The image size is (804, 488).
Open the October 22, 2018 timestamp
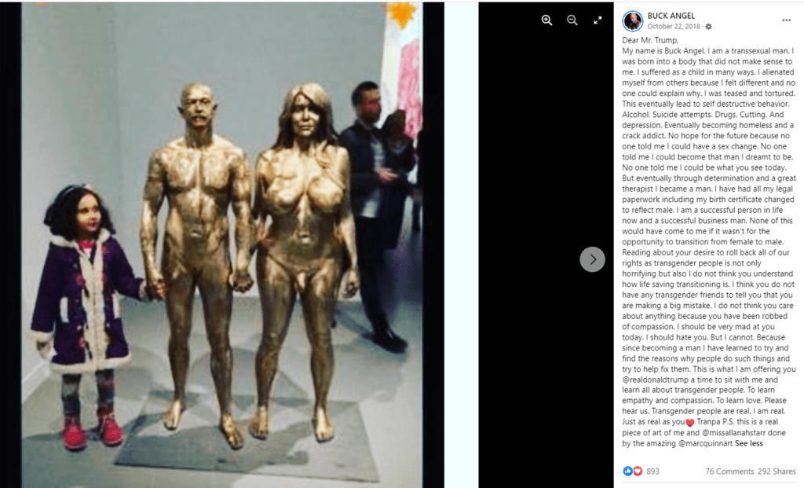point(673,27)
